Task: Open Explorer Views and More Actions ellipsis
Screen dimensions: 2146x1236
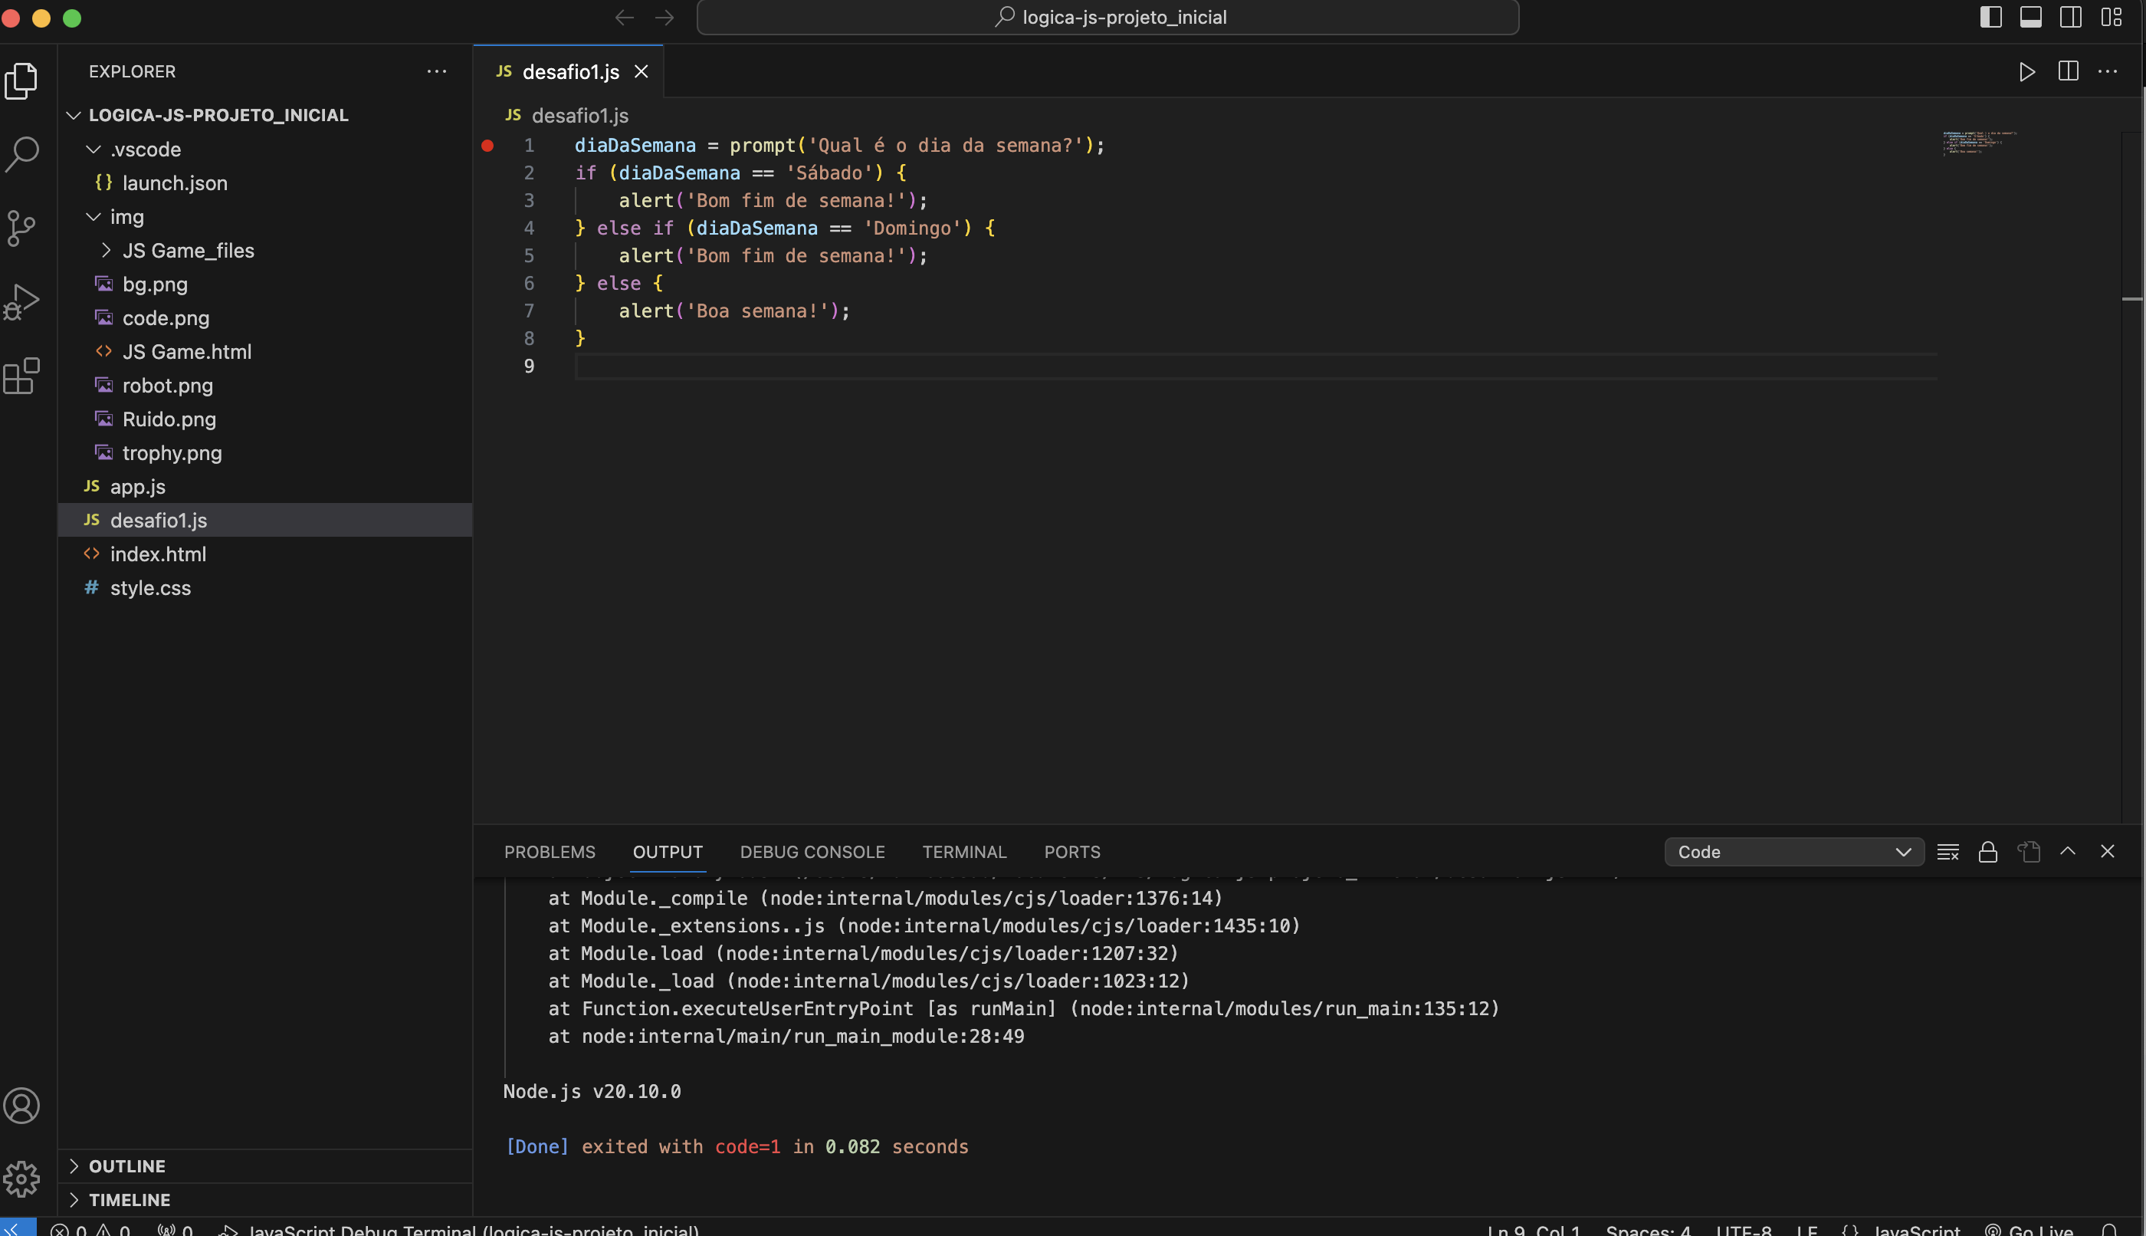Action: (x=436, y=71)
